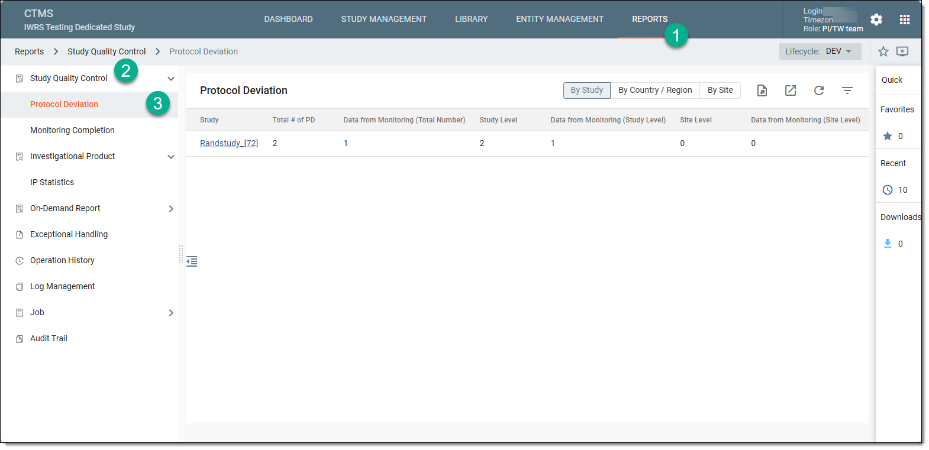Collapse the Study Quality Control section chevron

tap(171, 79)
